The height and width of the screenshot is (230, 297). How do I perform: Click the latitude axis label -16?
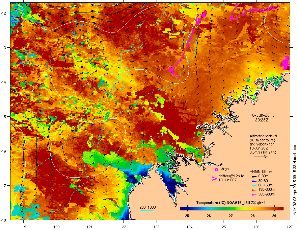3,151
